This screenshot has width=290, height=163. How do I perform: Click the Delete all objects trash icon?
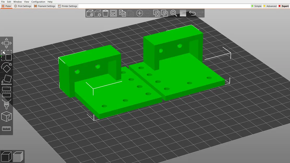point(105,13)
